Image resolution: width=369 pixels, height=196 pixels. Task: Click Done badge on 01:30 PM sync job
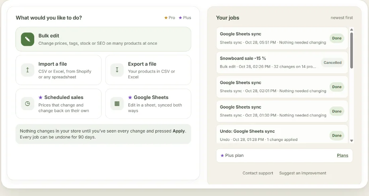click(337, 111)
